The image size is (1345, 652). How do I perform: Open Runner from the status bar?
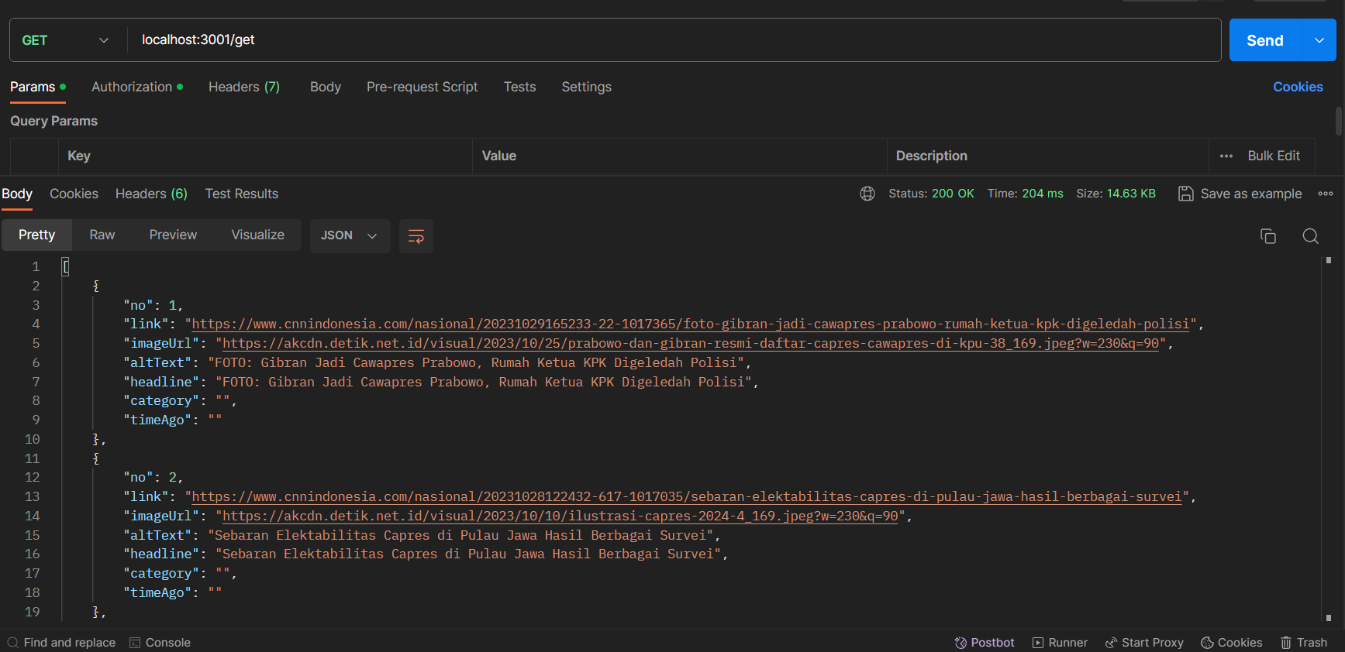pos(1060,643)
